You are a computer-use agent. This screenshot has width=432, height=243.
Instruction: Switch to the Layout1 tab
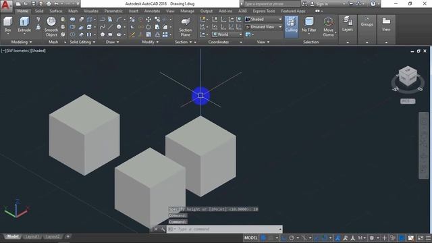click(32, 236)
